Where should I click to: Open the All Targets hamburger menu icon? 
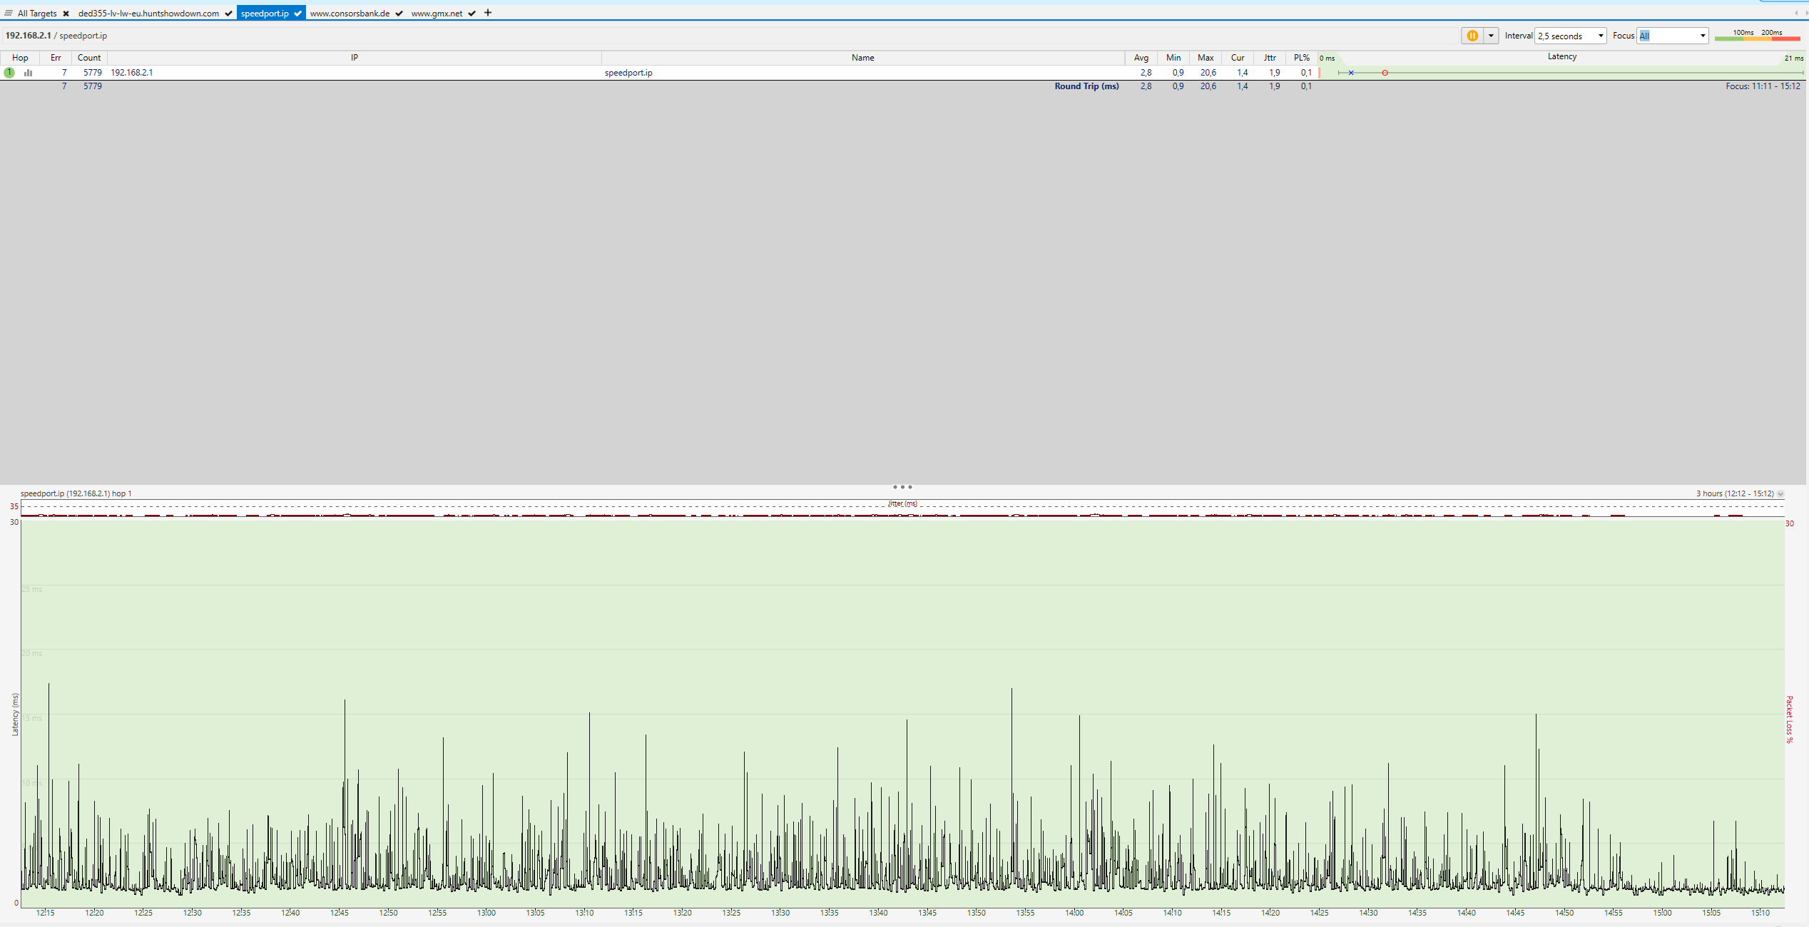tap(9, 13)
